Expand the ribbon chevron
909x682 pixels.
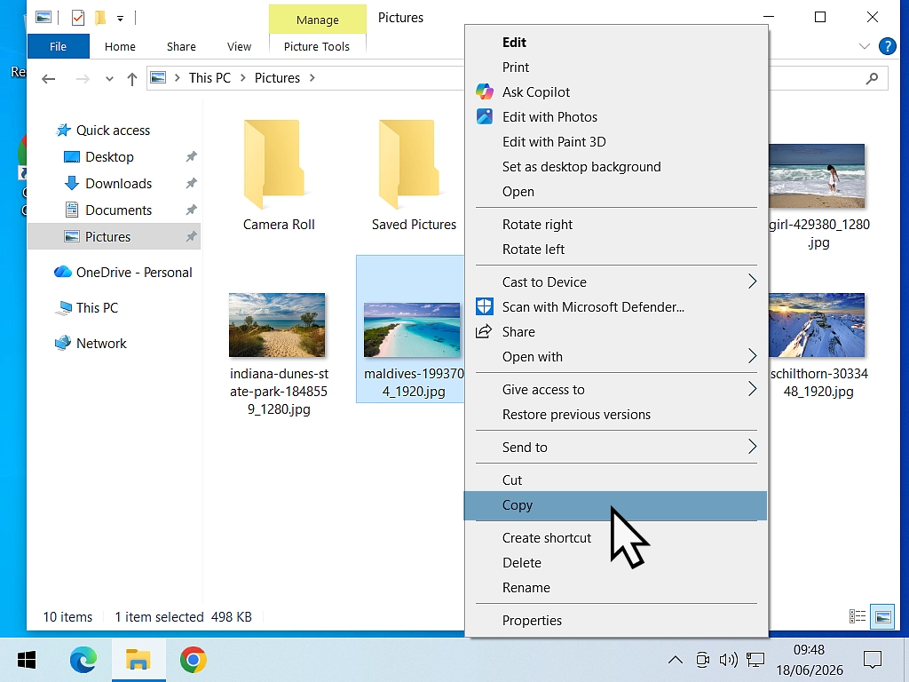(865, 46)
